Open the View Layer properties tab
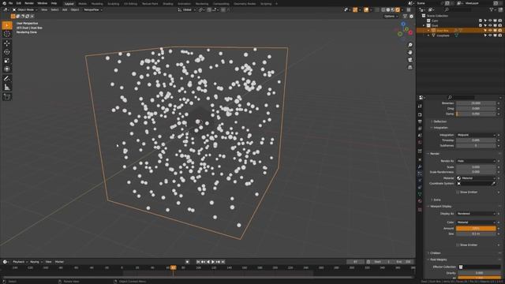This screenshot has height=284, width=505. point(420,128)
